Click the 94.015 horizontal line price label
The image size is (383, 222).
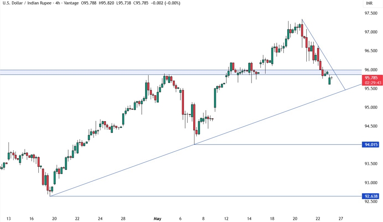click(371, 145)
